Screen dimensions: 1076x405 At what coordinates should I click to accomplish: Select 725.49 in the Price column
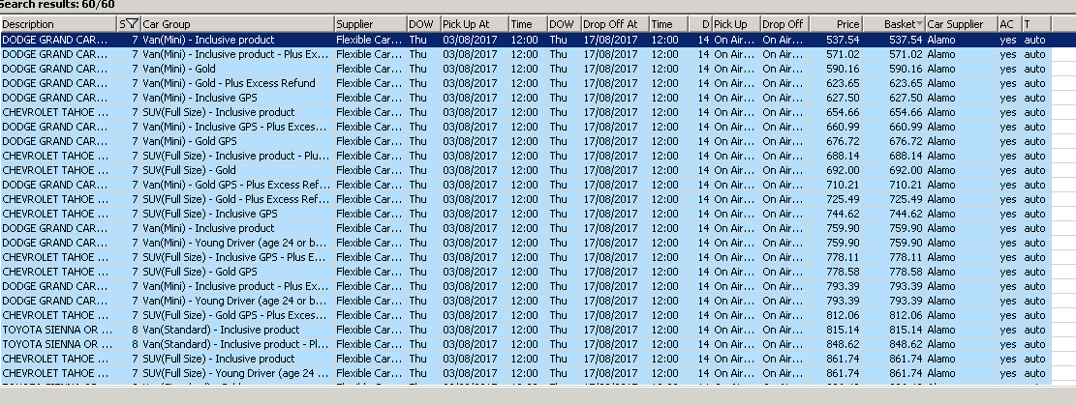(836, 199)
